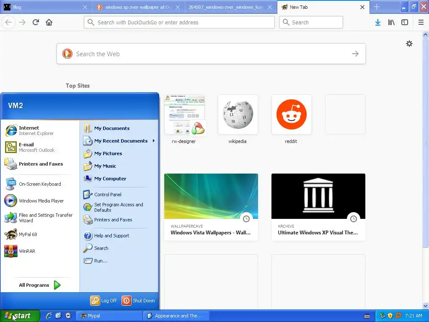Open My Pictures folder
Image resolution: width=429 pixels, height=322 pixels.
(x=119, y=153)
